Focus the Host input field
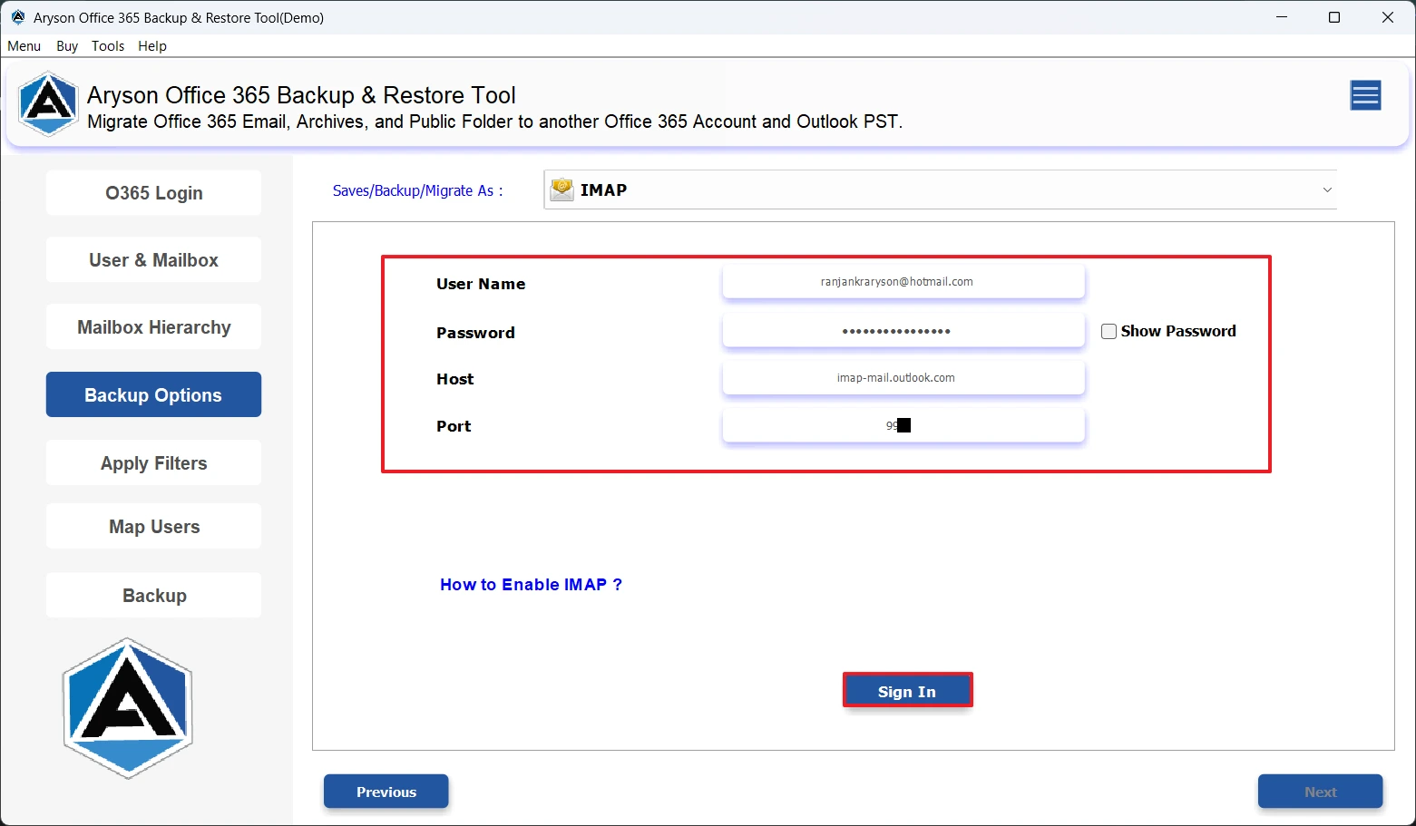Viewport: 1416px width, 826px height. point(903,378)
